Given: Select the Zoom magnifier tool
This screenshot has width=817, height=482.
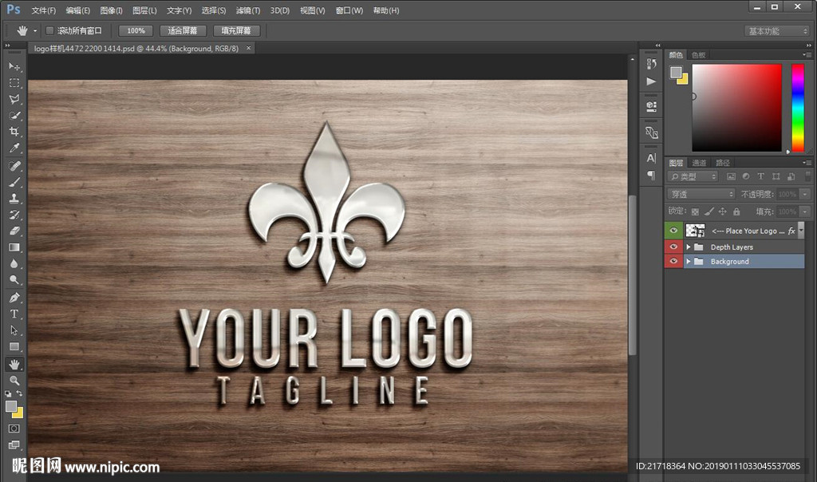Looking at the screenshot, I should click(x=14, y=381).
